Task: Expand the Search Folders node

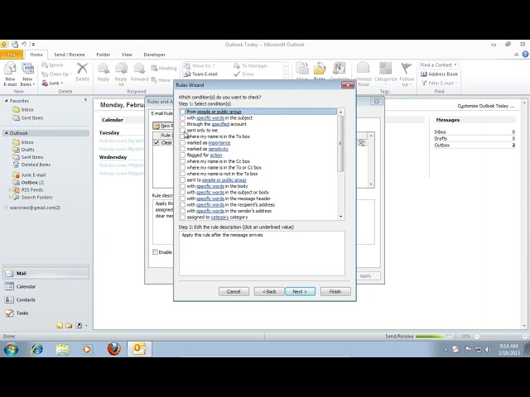Action: 9,197
